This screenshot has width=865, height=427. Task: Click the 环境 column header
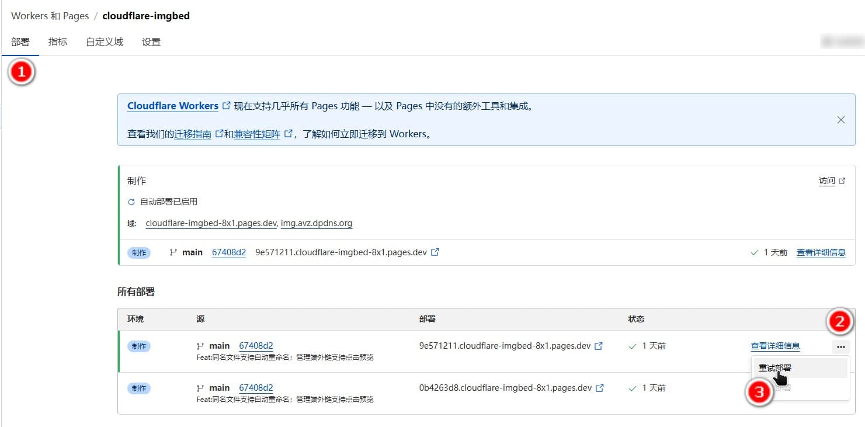click(136, 319)
